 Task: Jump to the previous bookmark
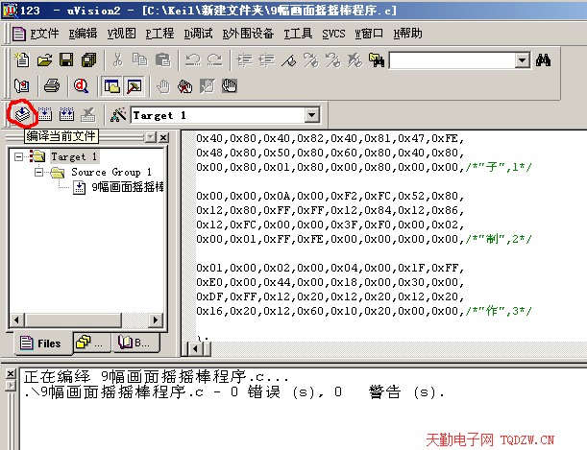(x=332, y=59)
